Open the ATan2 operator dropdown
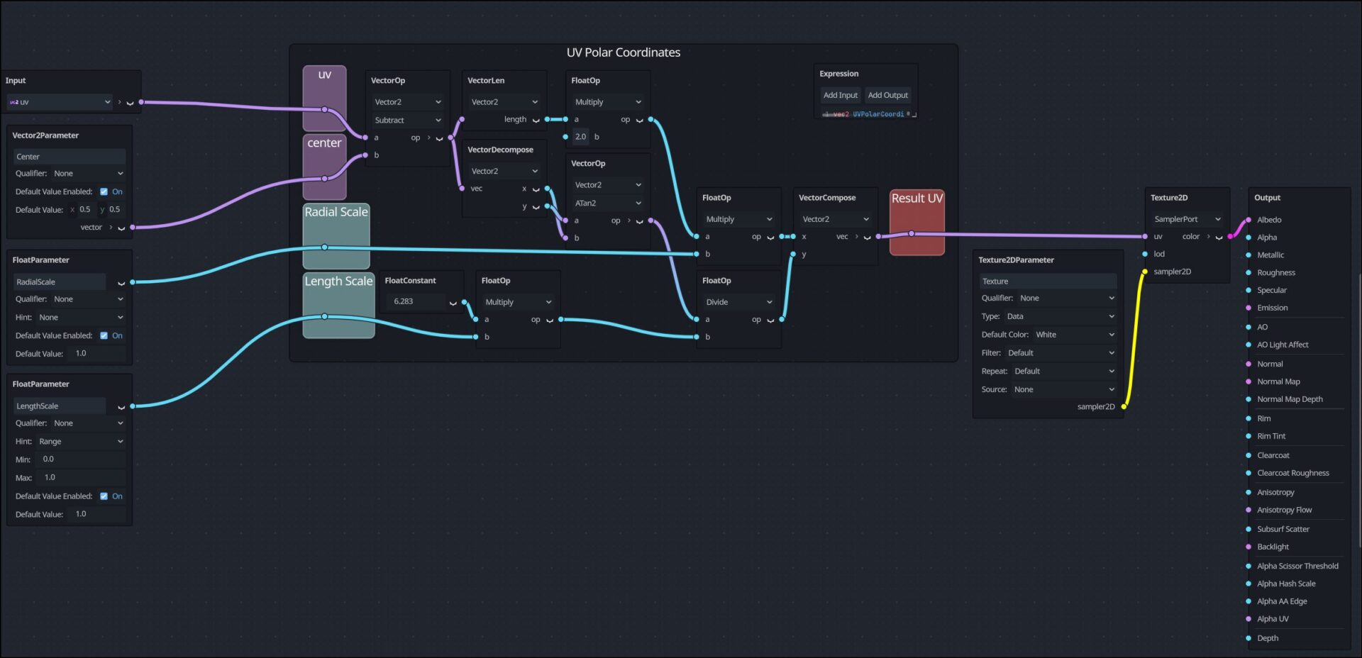Viewport: 1362px width, 658px height. pyautogui.click(x=608, y=203)
